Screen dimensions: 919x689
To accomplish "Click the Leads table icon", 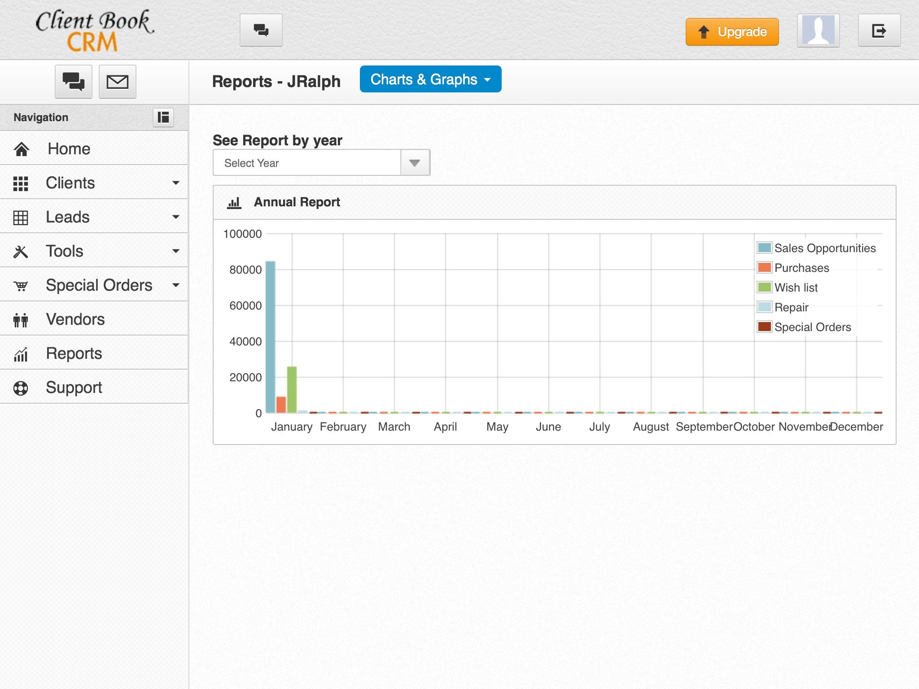I will tap(21, 218).
